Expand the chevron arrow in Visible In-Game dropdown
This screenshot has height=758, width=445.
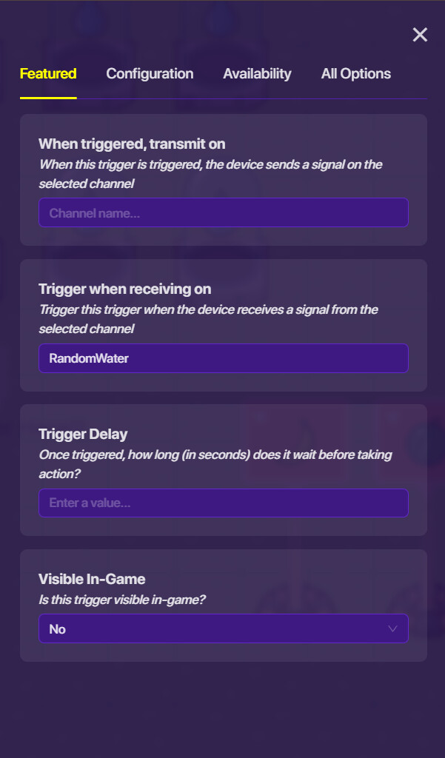(392, 628)
